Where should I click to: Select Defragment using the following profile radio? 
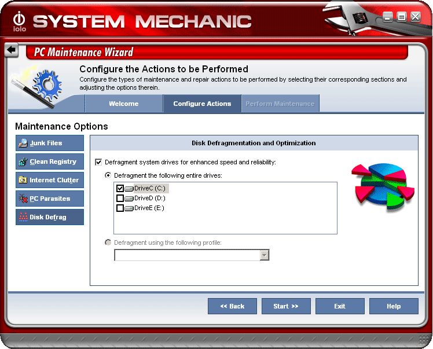[108, 243]
